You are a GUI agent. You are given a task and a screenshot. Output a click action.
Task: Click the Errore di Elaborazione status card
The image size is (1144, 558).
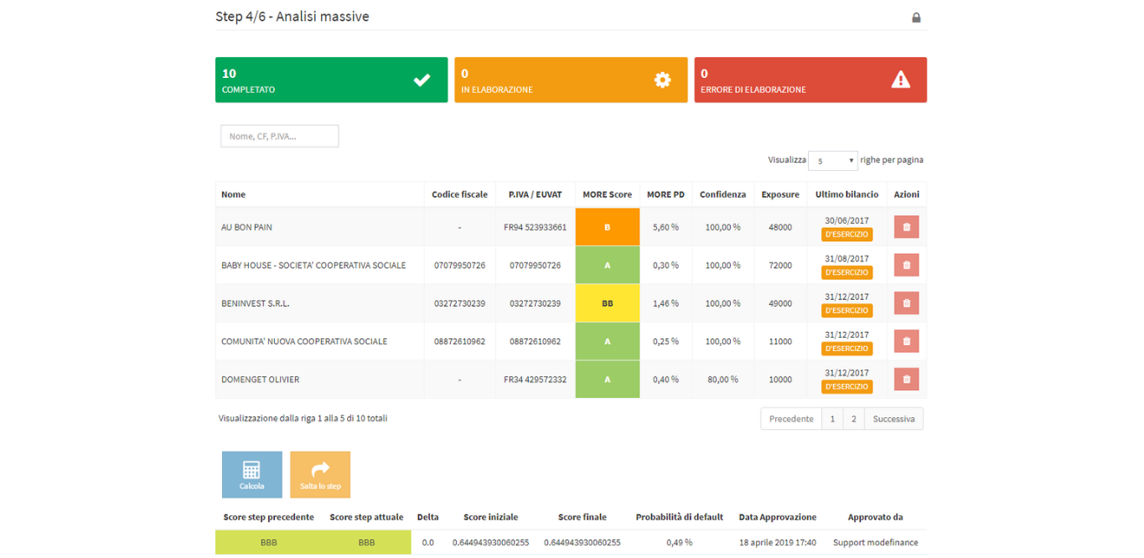(810, 80)
